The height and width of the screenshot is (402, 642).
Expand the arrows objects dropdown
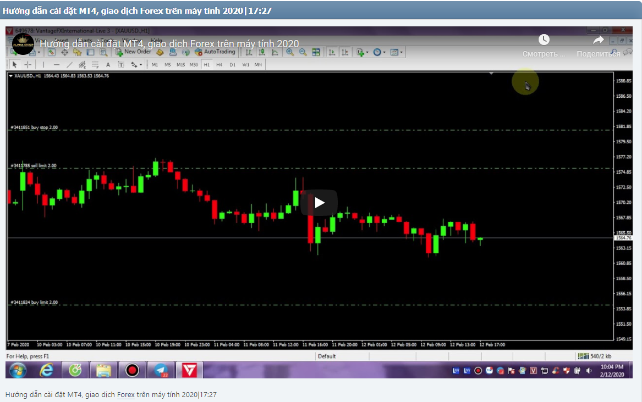(x=136, y=65)
